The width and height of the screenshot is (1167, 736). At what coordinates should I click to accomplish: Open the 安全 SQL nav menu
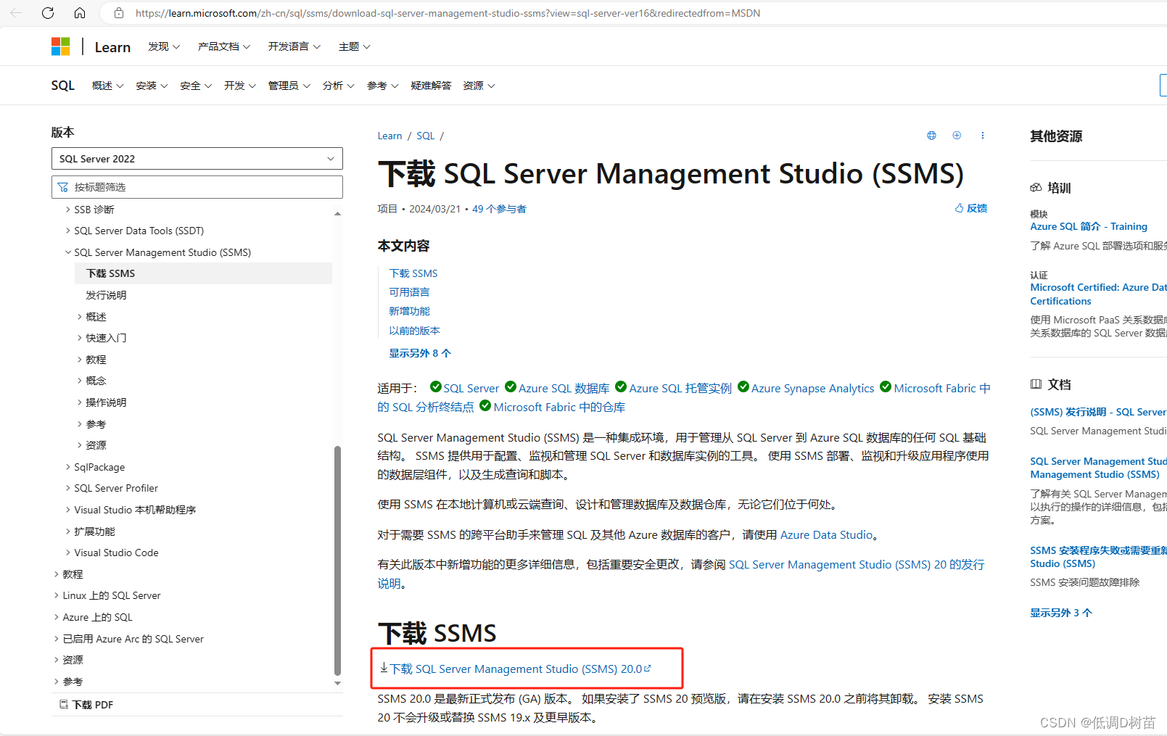pos(196,86)
